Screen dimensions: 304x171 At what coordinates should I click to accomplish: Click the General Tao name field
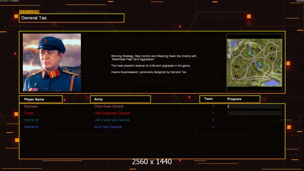point(72,18)
